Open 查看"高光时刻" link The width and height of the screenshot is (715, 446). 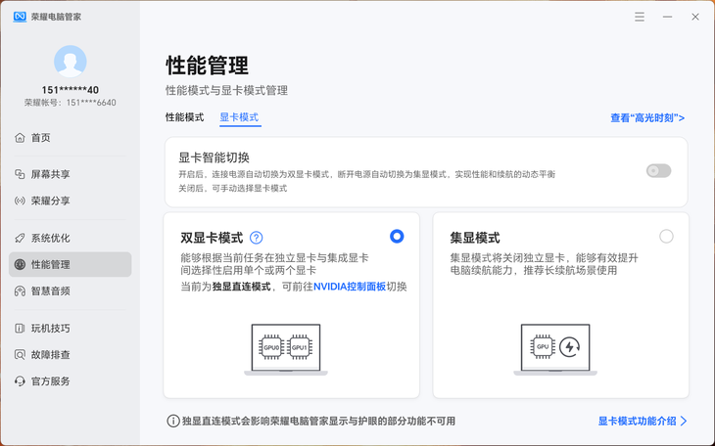click(647, 118)
